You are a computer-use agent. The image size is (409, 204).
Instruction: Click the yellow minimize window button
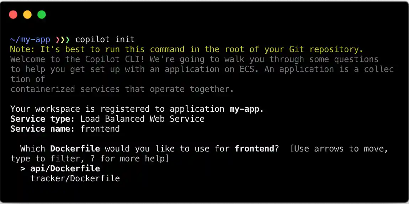27,15
